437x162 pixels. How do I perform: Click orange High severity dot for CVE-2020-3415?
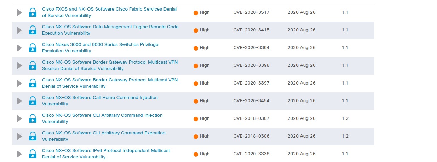(x=196, y=30)
